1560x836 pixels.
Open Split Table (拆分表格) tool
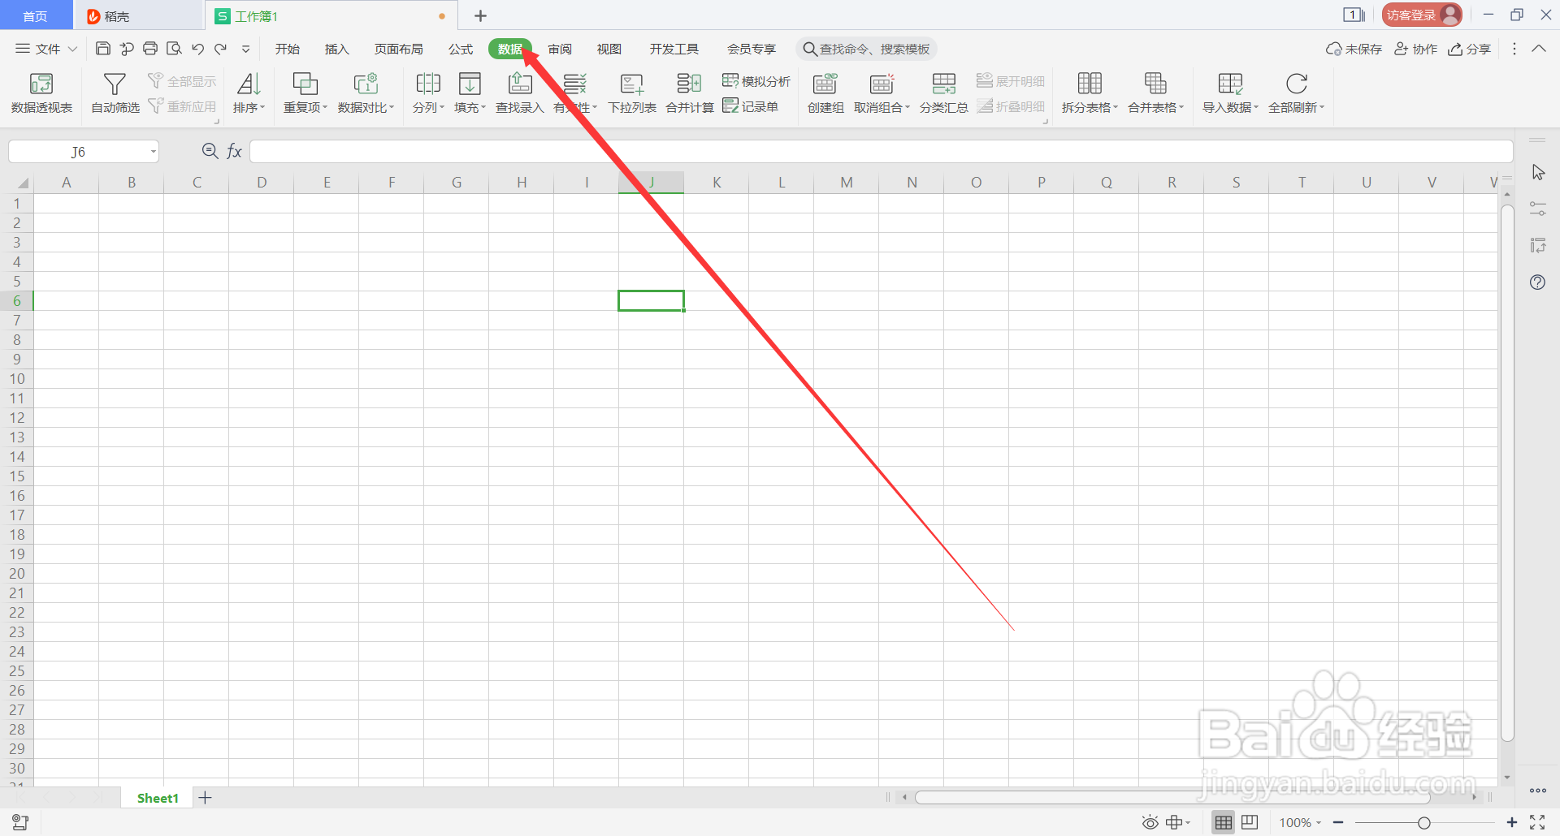click(x=1090, y=93)
